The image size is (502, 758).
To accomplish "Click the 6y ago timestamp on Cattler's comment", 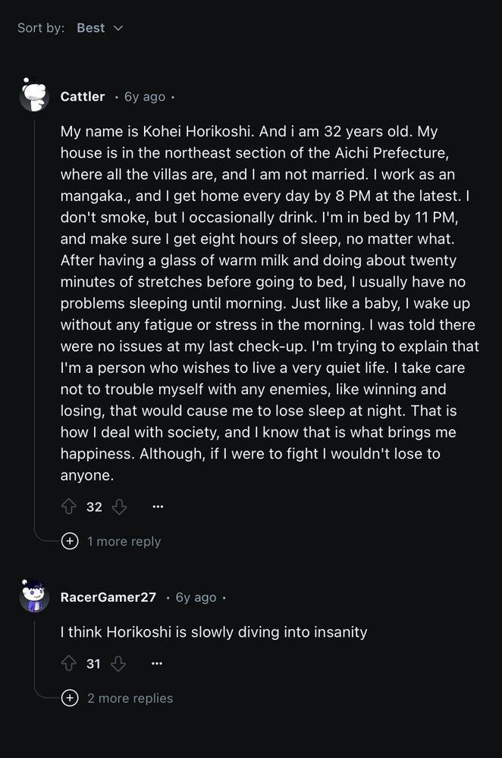I will coord(144,96).
